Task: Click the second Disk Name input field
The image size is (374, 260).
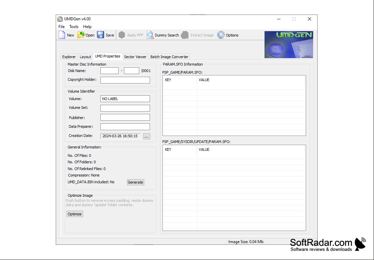Action: click(x=131, y=71)
